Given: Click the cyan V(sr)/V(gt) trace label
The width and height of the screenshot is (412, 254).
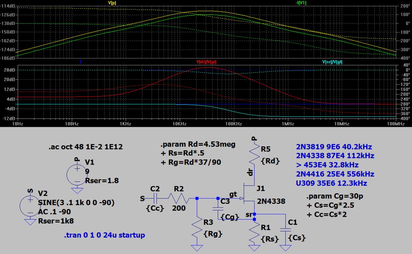Looking at the screenshot, I should 332,62.
